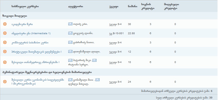Image resolution: width=218 pixels, height=100 pixels.
Task: Open the აკადემიური წერა course link
Action: pos(22,24)
